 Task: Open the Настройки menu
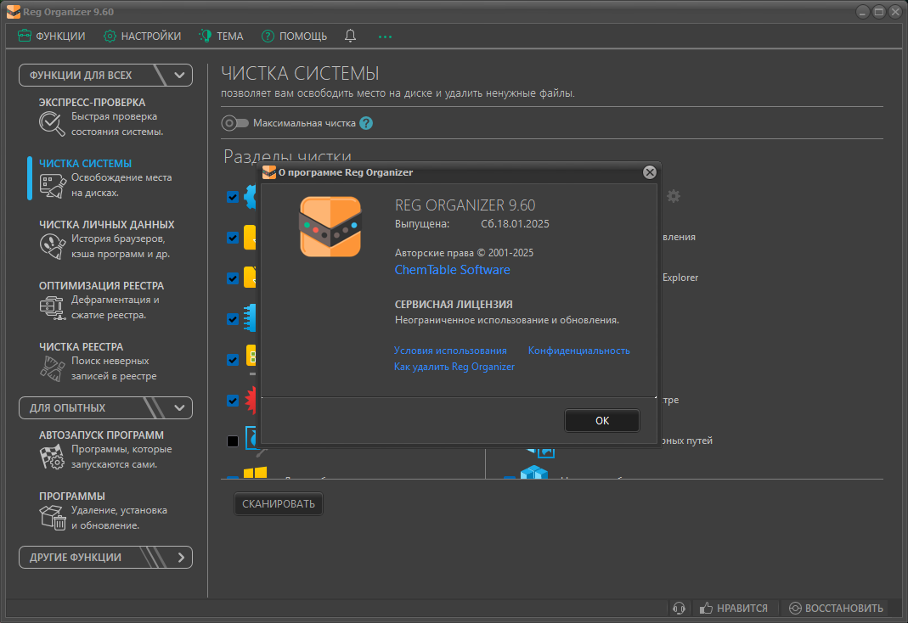point(143,36)
